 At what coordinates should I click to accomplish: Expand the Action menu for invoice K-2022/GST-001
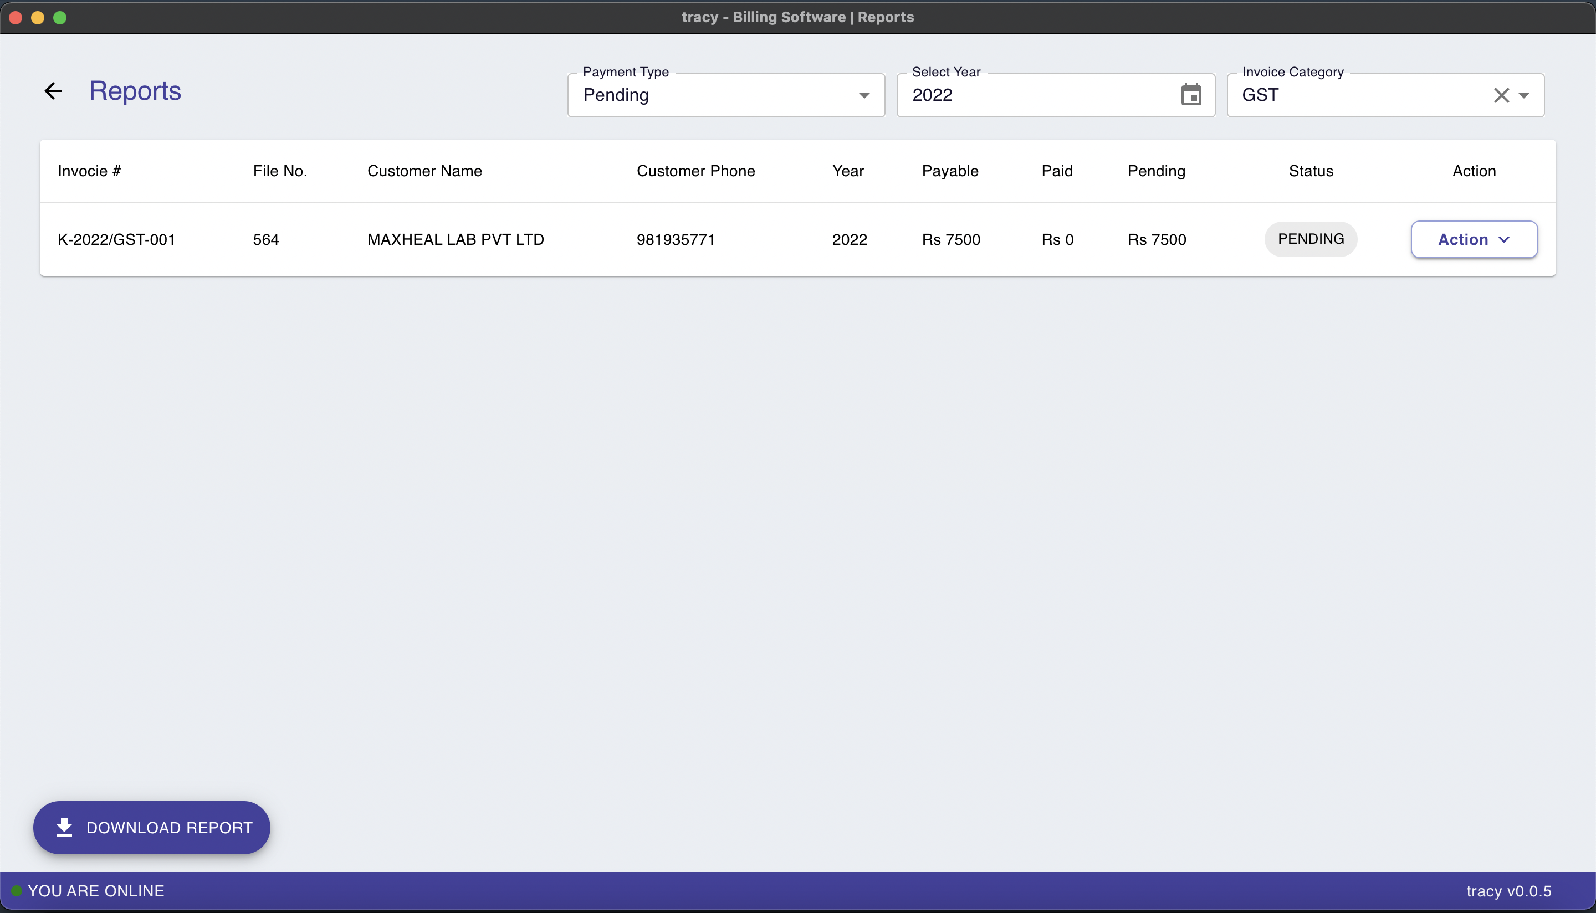coord(1474,239)
